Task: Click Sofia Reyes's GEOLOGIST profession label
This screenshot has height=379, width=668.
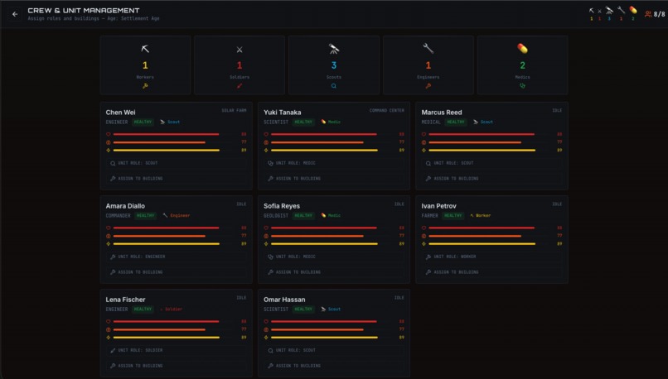Action: [x=276, y=216]
